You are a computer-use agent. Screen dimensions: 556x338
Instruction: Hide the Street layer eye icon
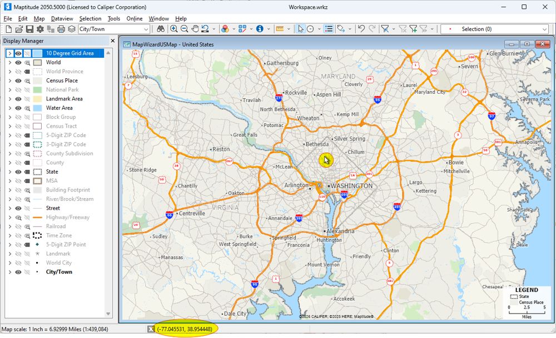coord(18,208)
